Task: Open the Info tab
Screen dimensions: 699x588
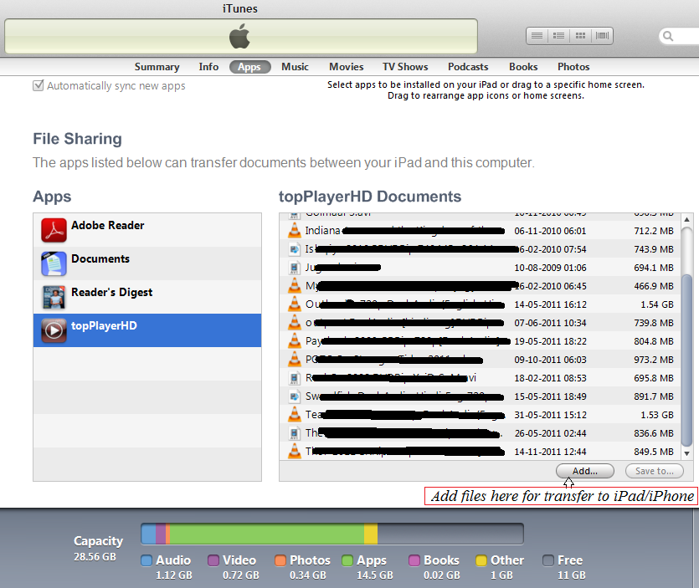Action: click(208, 67)
